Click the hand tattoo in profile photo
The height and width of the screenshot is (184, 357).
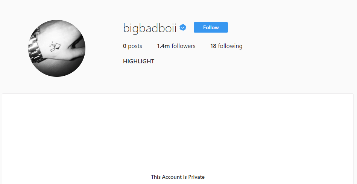click(x=55, y=46)
